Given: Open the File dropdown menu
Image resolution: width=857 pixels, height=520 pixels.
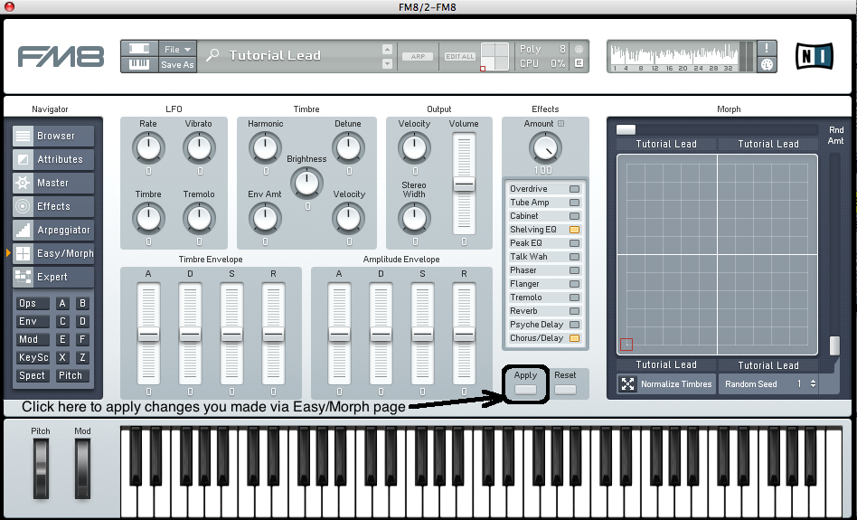Looking at the screenshot, I should pos(177,49).
